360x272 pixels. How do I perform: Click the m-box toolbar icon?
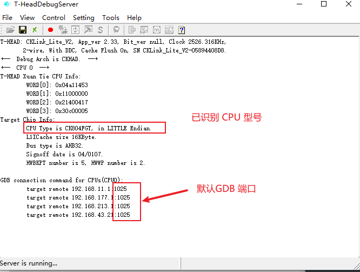[x=157, y=30]
